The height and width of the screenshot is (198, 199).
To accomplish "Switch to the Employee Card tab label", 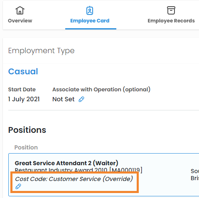I will pos(90,21).
